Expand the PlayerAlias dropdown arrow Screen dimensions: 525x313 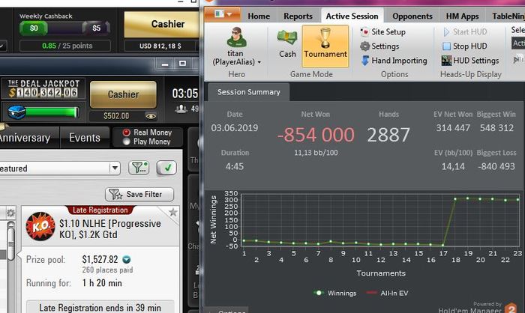(259, 63)
